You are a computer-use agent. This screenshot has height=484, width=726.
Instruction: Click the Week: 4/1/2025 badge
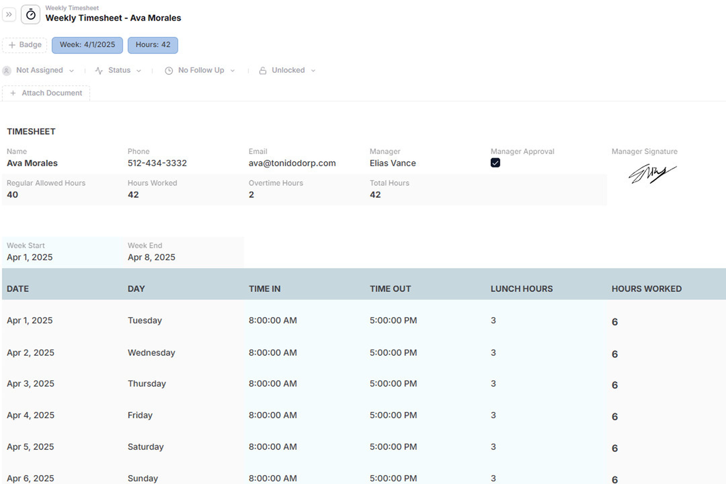87,45
